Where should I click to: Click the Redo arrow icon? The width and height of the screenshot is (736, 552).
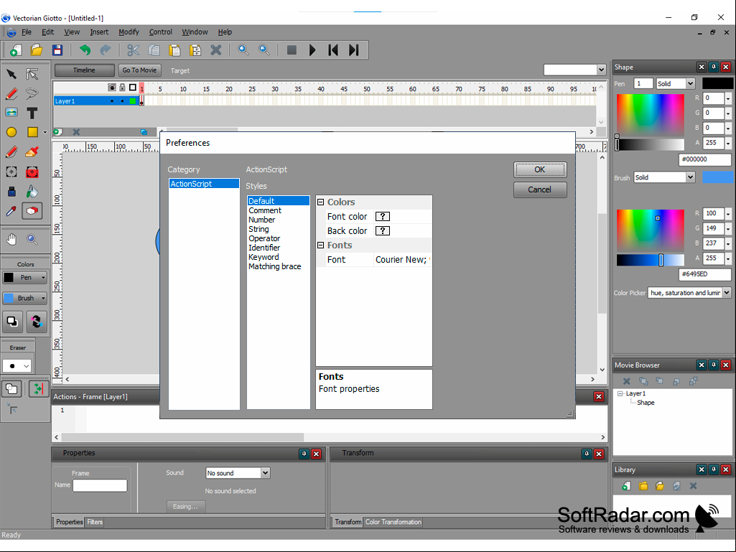pos(106,50)
